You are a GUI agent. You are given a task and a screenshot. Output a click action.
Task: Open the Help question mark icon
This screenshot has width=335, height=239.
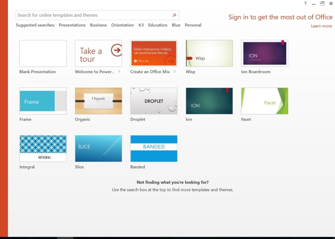tap(305, 3)
